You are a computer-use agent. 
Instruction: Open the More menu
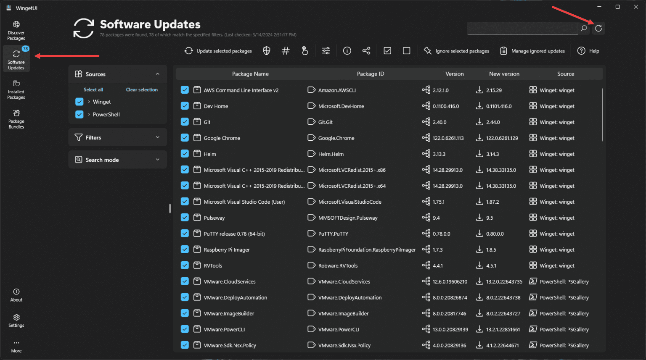tap(16, 346)
